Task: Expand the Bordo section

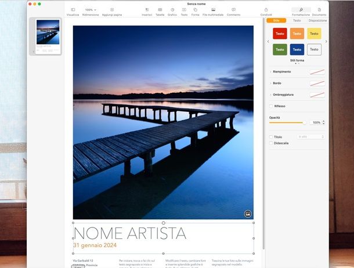Action: click(270, 84)
